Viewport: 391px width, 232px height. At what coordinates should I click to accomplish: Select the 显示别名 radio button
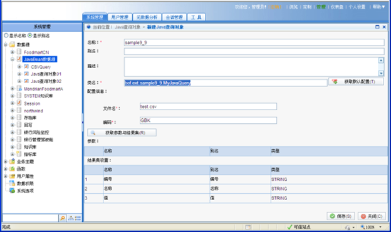point(30,36)
